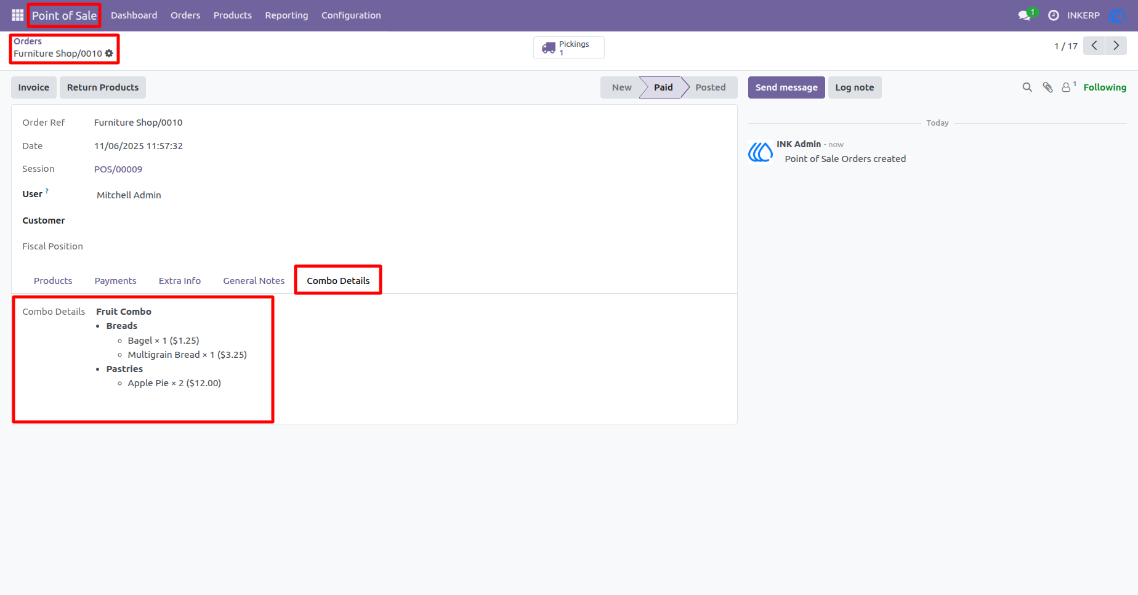This screenshot has height=595, width=1138.
Task: Click the User field help question mark
Action: [47, 191]
